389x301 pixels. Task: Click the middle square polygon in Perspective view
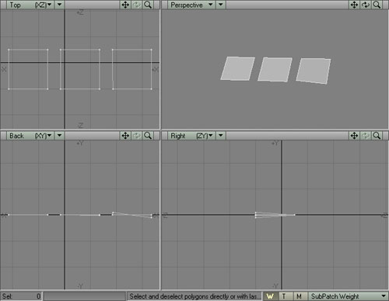(x=275, y=70)
